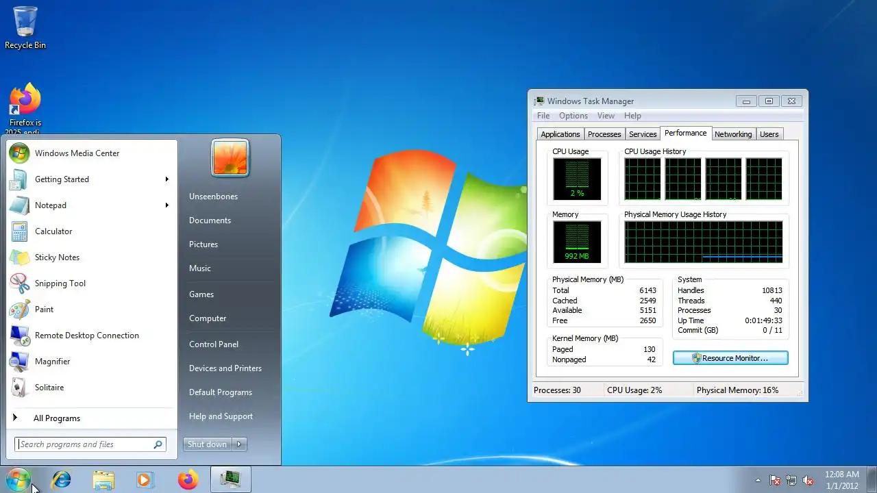Click the Memory usage meter
The width and height of the screenshot is (877, 493).
(577, 242)
